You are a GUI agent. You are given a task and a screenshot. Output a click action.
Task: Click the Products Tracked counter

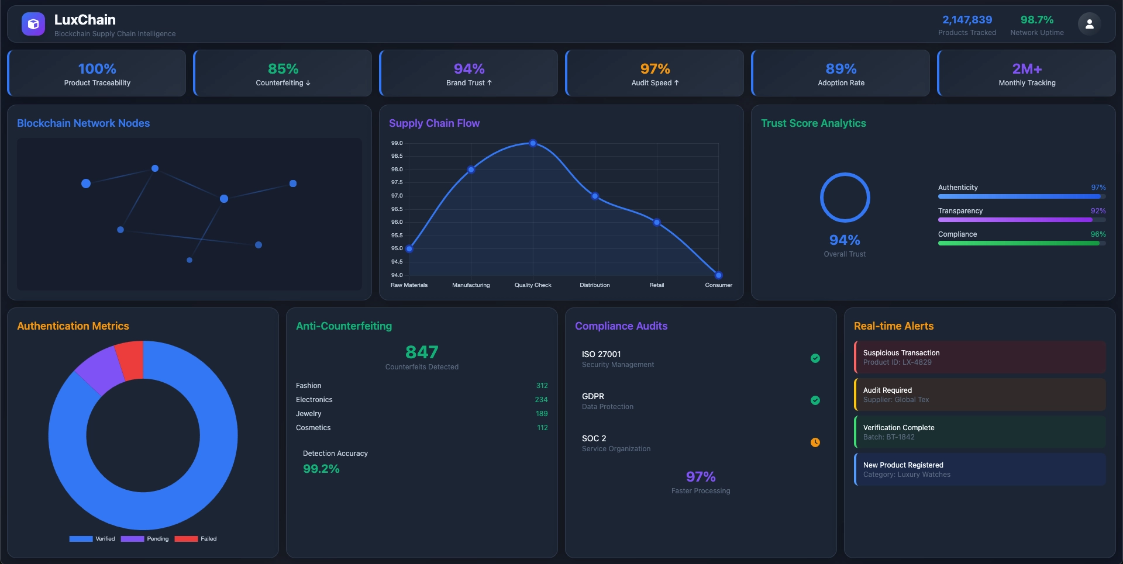click(x=967, y=25)
